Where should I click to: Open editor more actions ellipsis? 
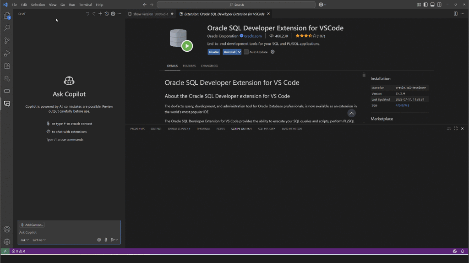(463, 14)
